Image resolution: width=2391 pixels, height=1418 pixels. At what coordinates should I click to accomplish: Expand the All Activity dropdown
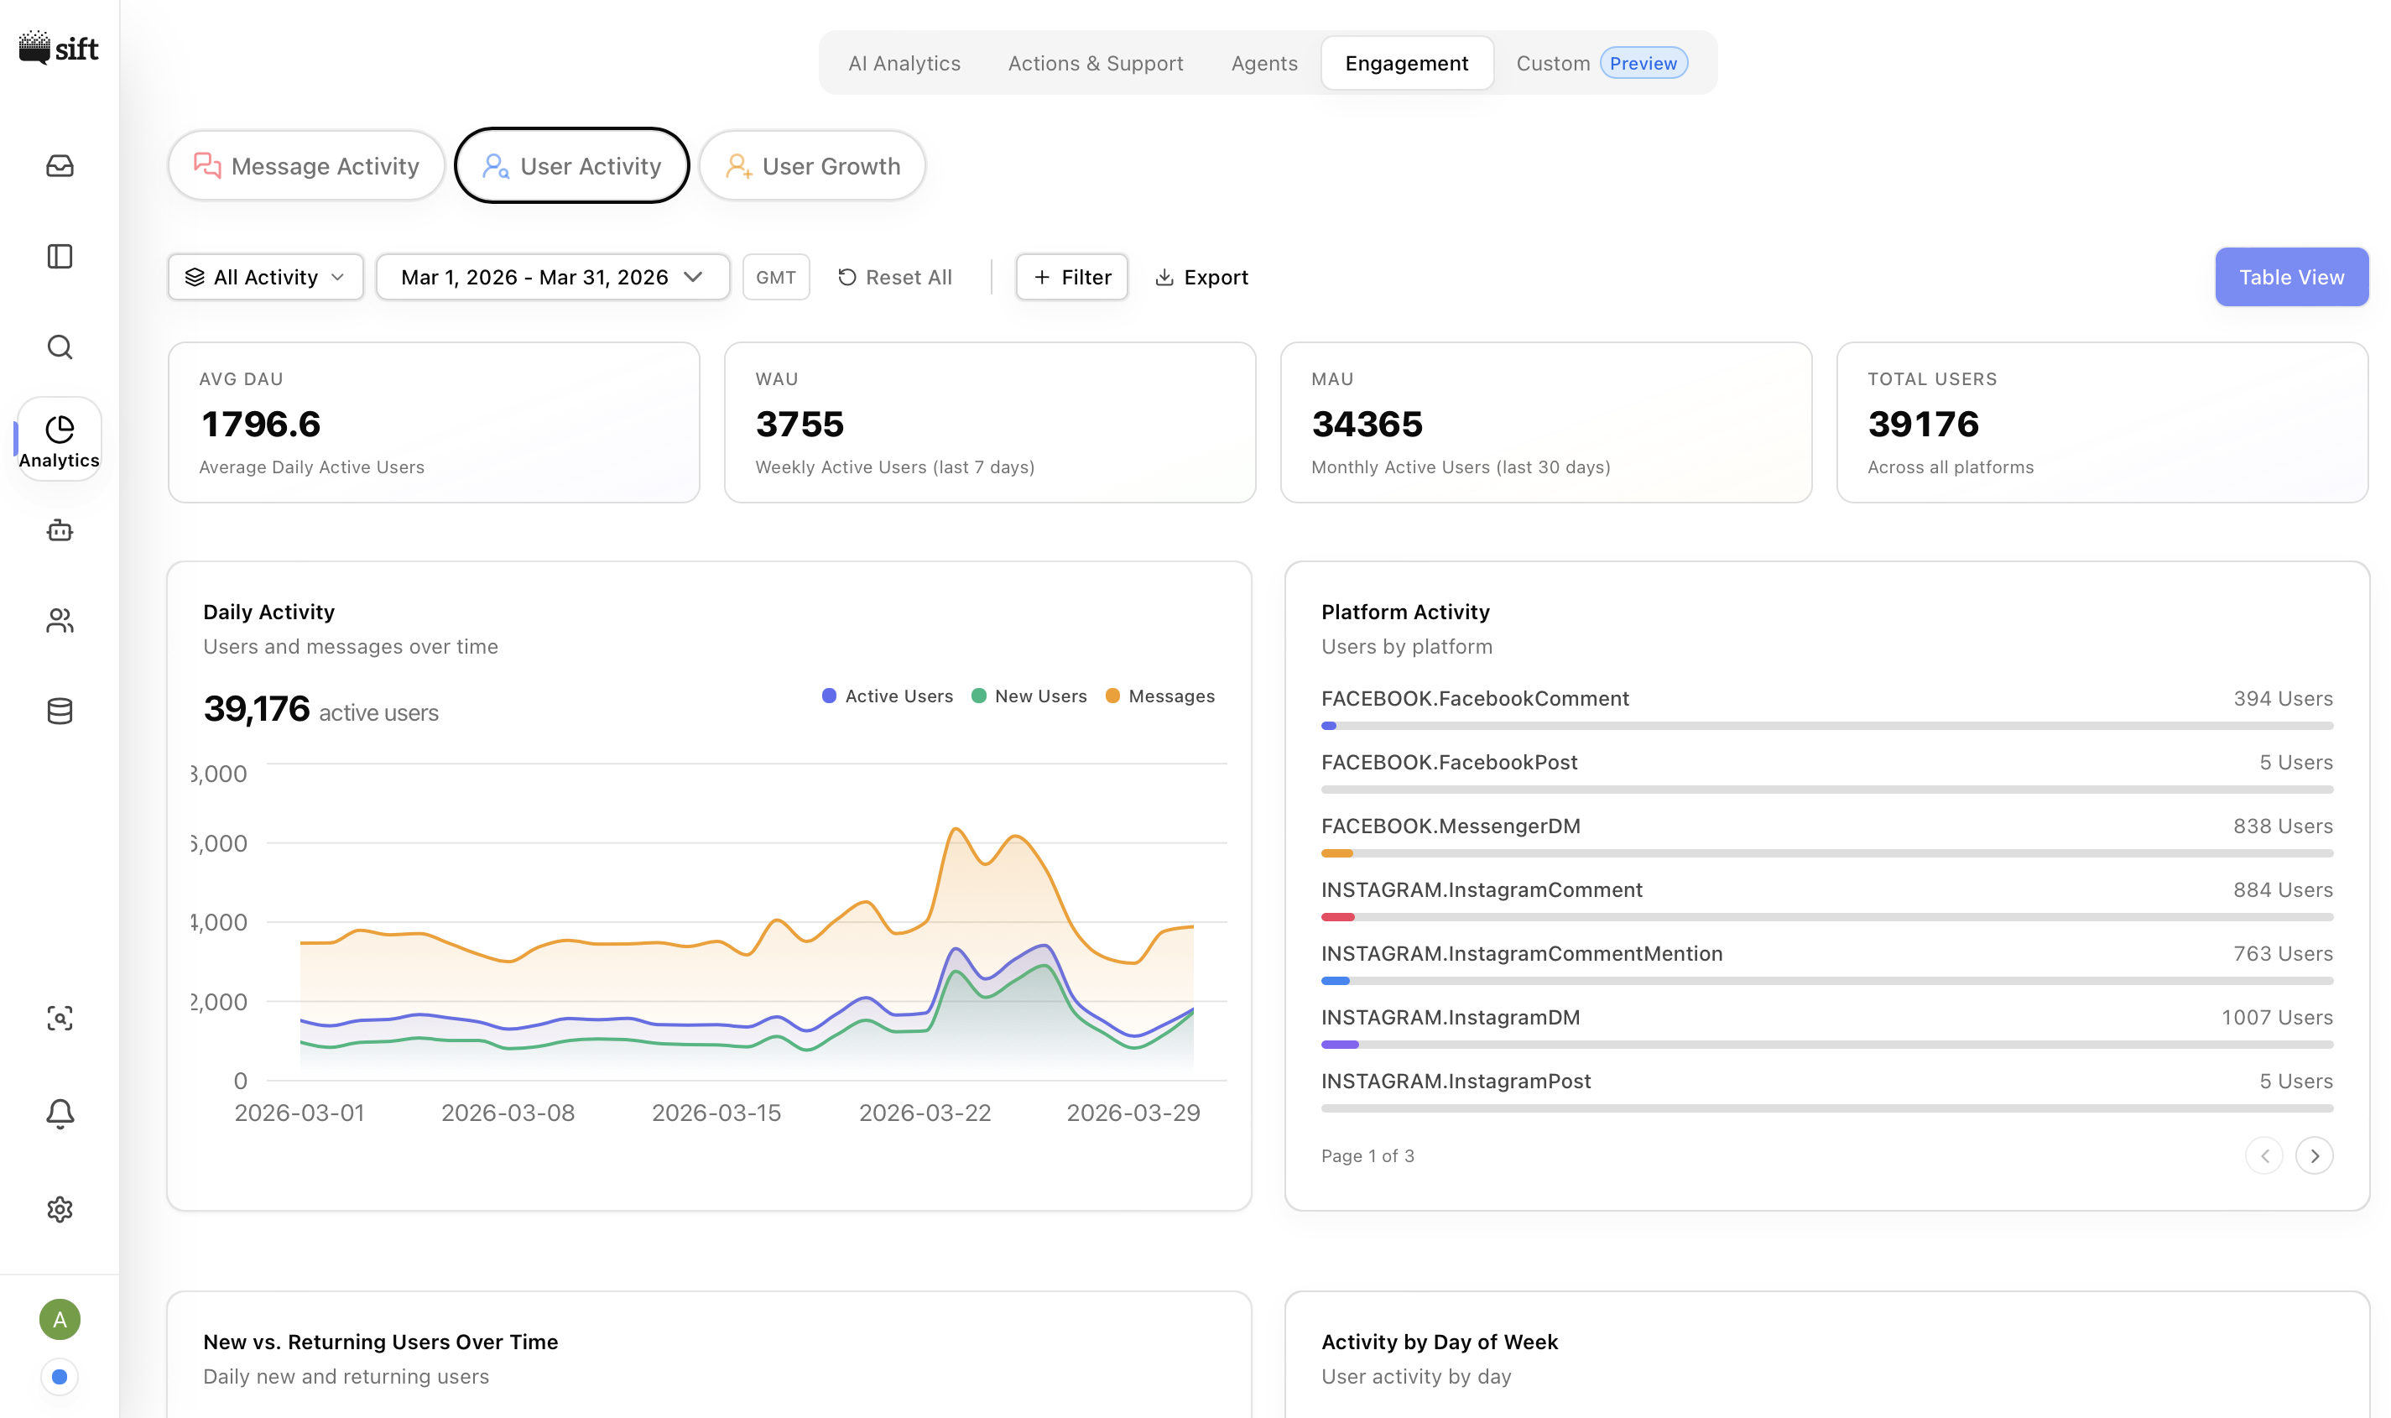pos(266,277)
